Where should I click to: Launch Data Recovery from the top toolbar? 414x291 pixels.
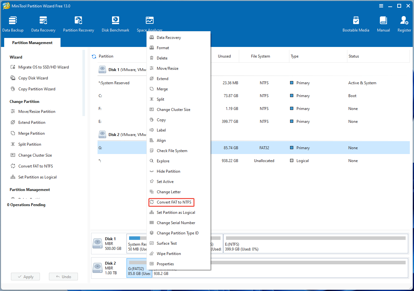coord(43,24)
